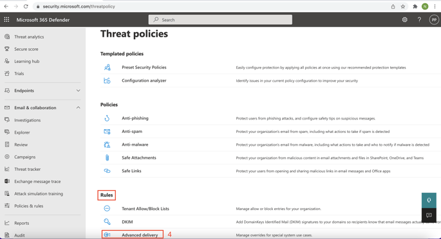Screen dimensions: 441x239
Task: Open the Anti-malware policy
Action: pos(135,145)
